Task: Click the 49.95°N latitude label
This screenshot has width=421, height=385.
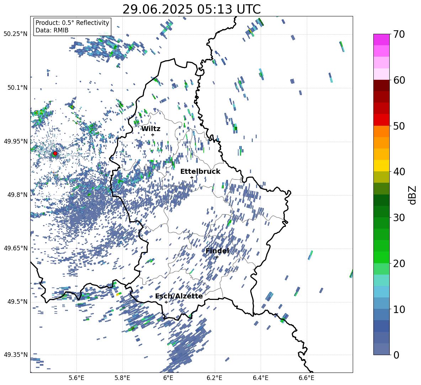Action: (16, 141)
